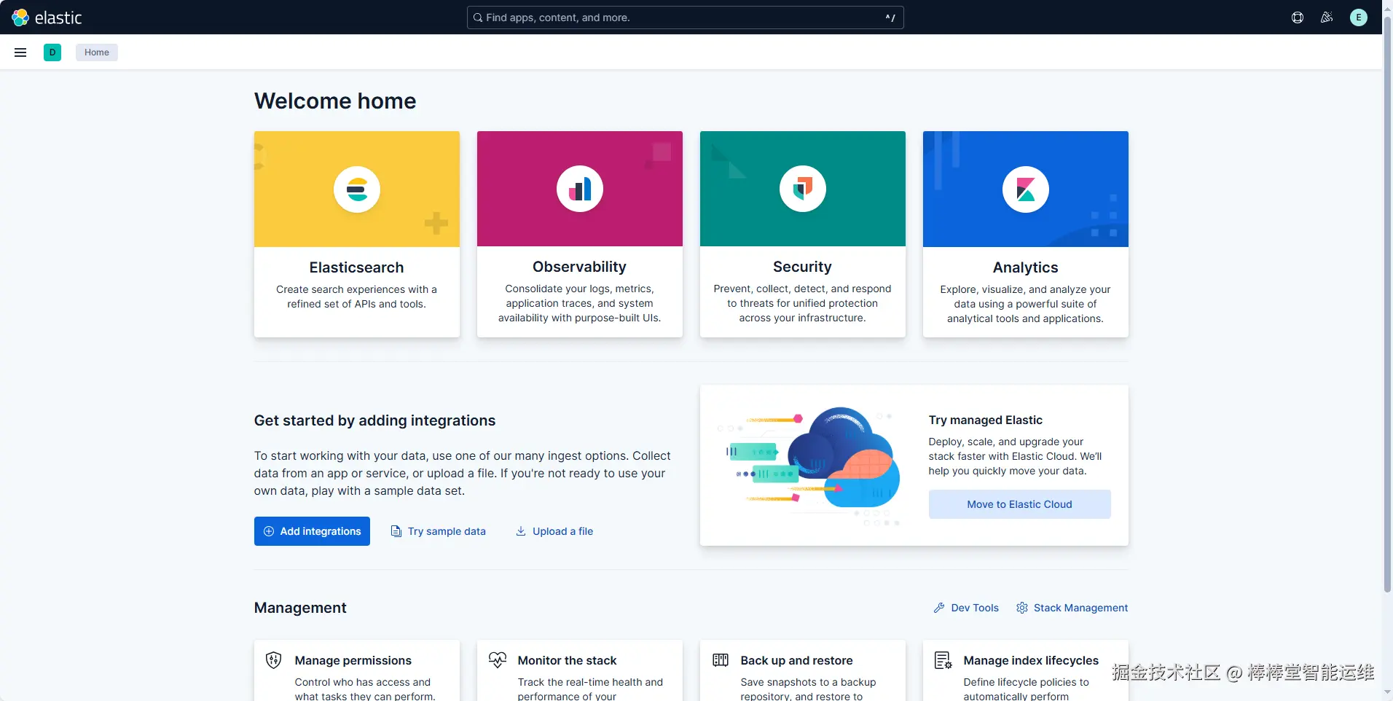1393x701 pixels.
Task: Open the Analytics card title
Action: pos(1025,267)
